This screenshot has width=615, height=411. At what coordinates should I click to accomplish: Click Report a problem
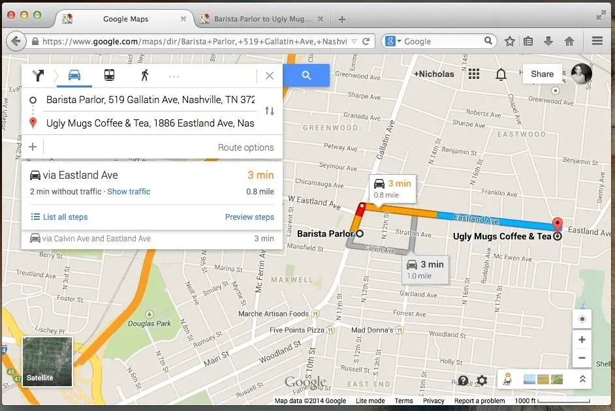pyautogui.click(x=479, y=401)
